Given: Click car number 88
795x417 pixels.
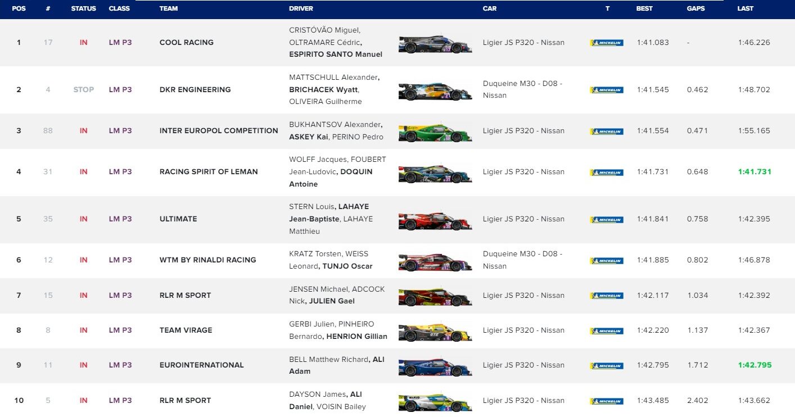Looking at the screenshot, I should click(48, 130).
